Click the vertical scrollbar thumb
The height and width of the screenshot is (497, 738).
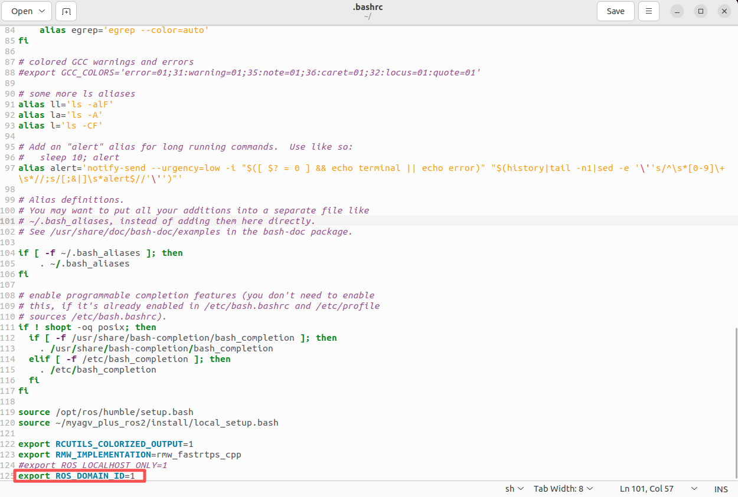click(735, 403)
